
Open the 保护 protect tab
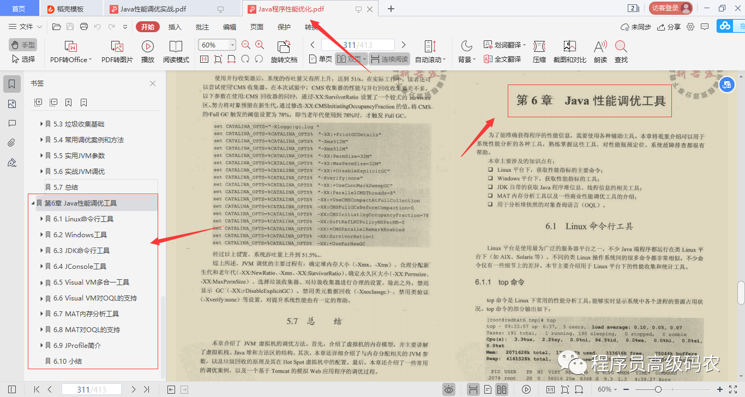pos(284,27)
